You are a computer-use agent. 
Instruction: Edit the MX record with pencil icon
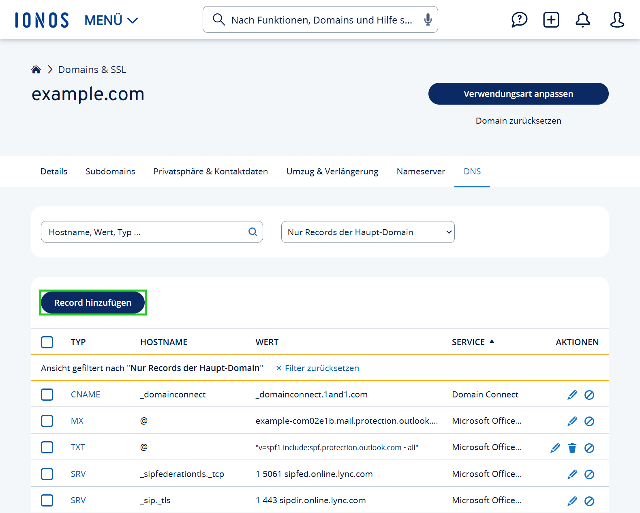(x=572, y=421)
